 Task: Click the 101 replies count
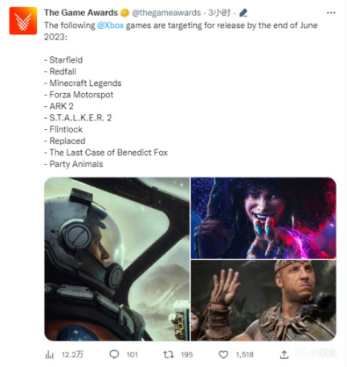point(132,355)
